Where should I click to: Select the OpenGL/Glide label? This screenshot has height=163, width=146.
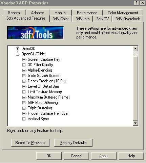point(33,54)
